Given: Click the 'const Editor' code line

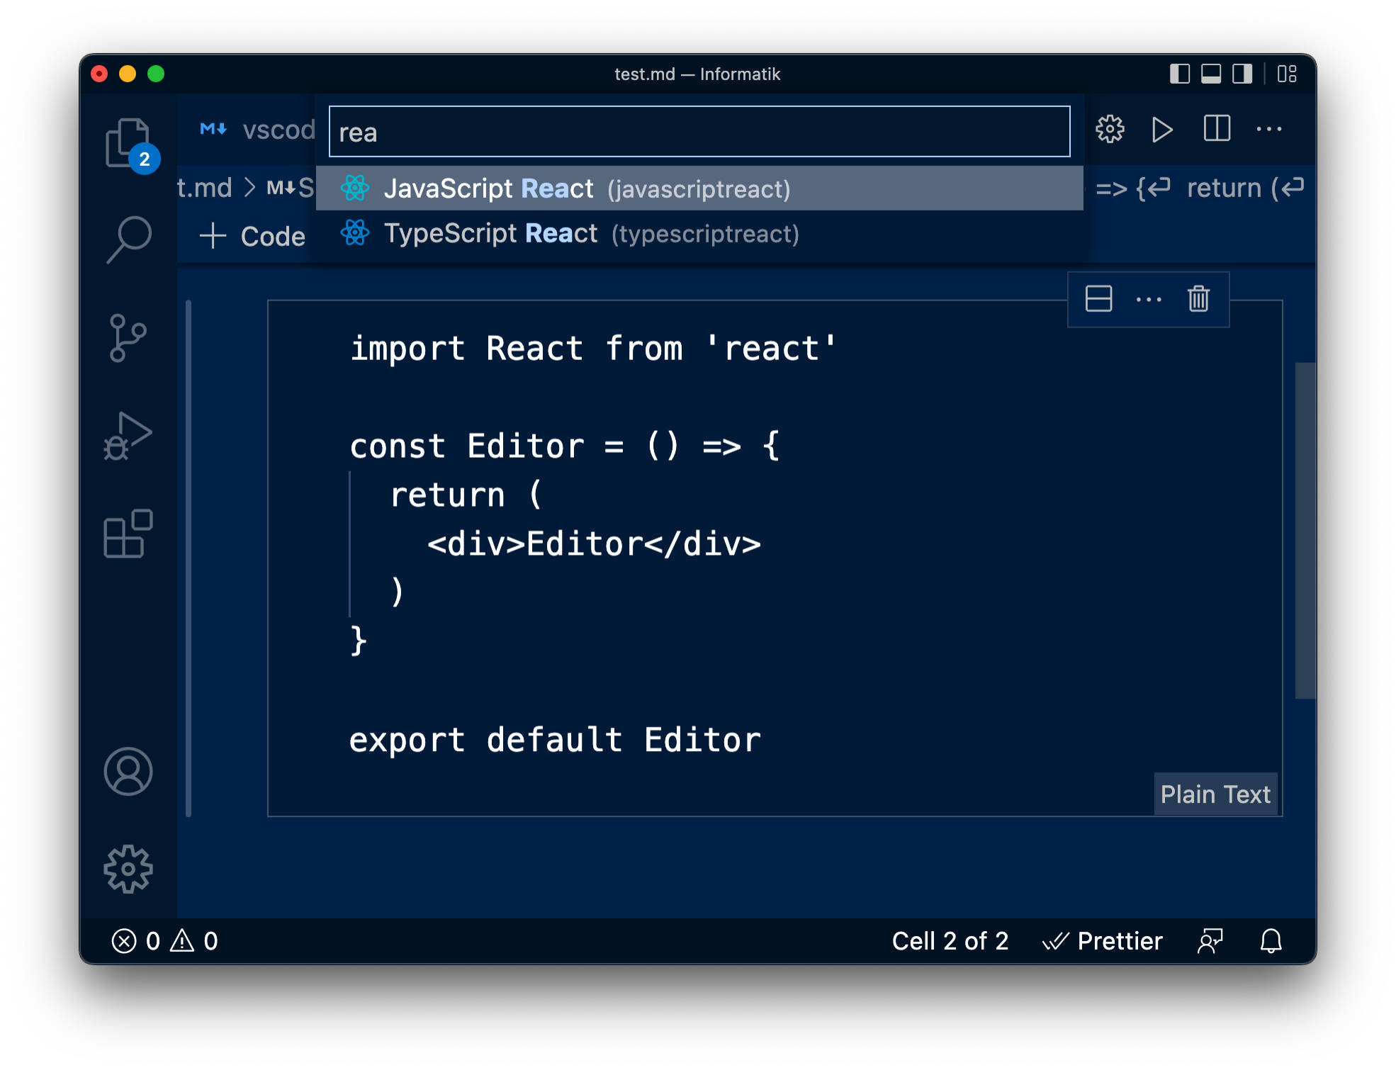Looking at the screenshot, I should [565, 446].
